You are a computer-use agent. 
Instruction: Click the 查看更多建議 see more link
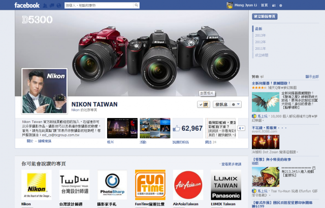tap(232, 164)
